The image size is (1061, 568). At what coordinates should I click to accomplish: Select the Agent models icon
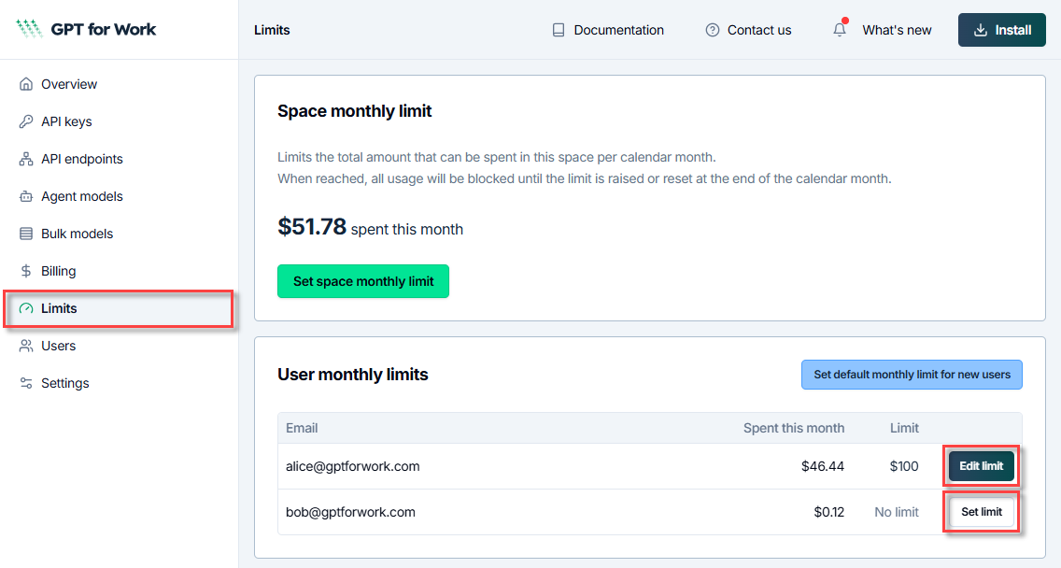point(27,196)
